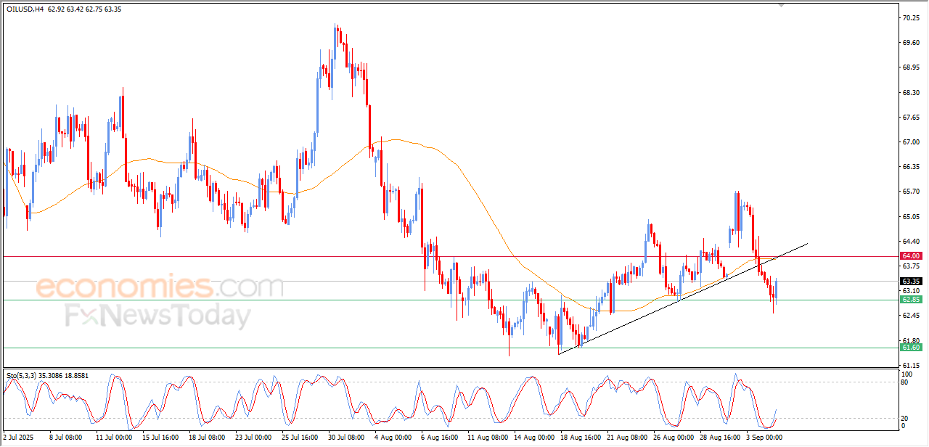The image size is (929, 447).
Task: Click the 11 Aug 08:00 date label
Action: [x=486, y=438]
